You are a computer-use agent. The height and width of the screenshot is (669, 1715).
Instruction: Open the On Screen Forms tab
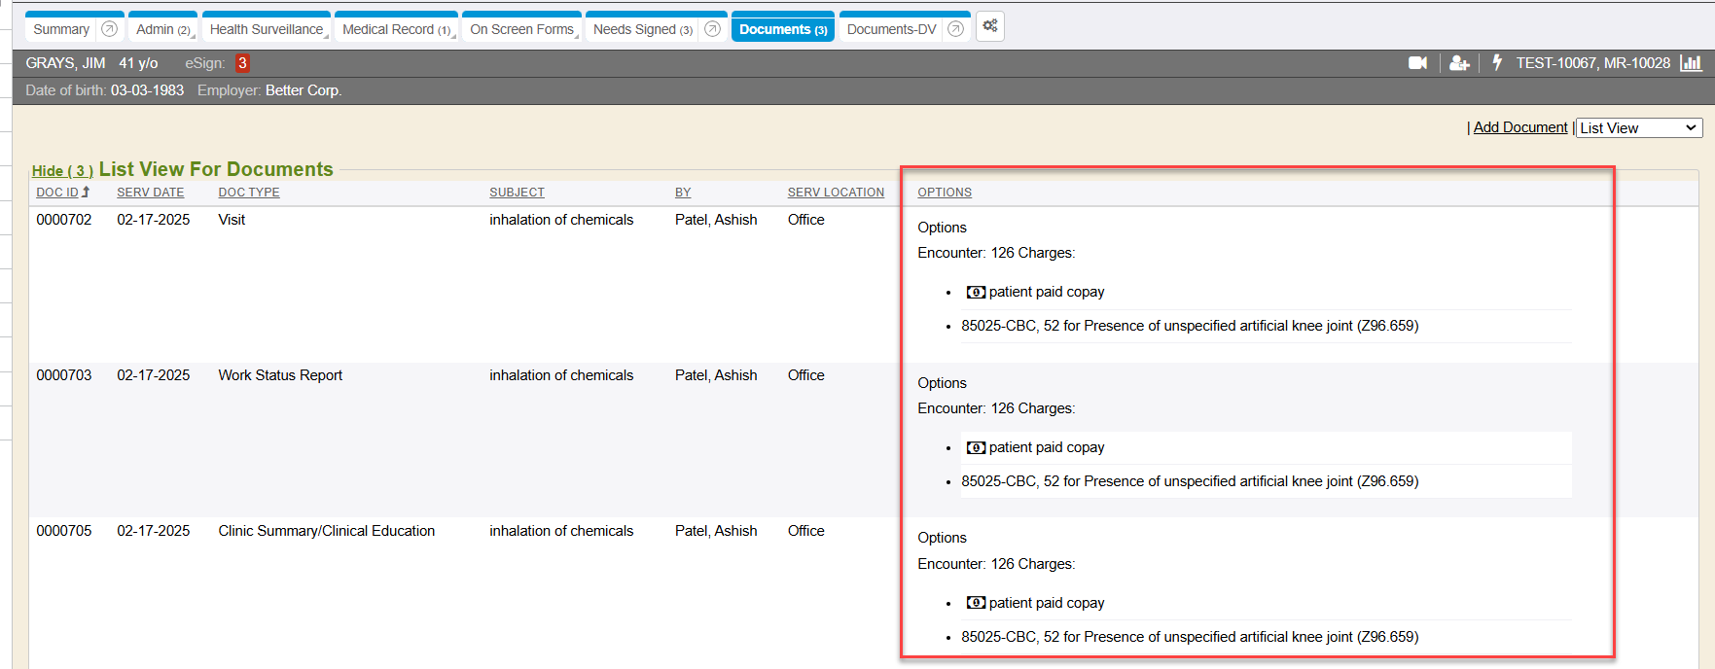tap(521, 30)
